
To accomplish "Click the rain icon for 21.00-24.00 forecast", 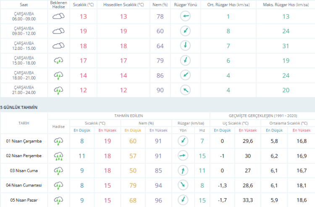I will tap(58, 90).
